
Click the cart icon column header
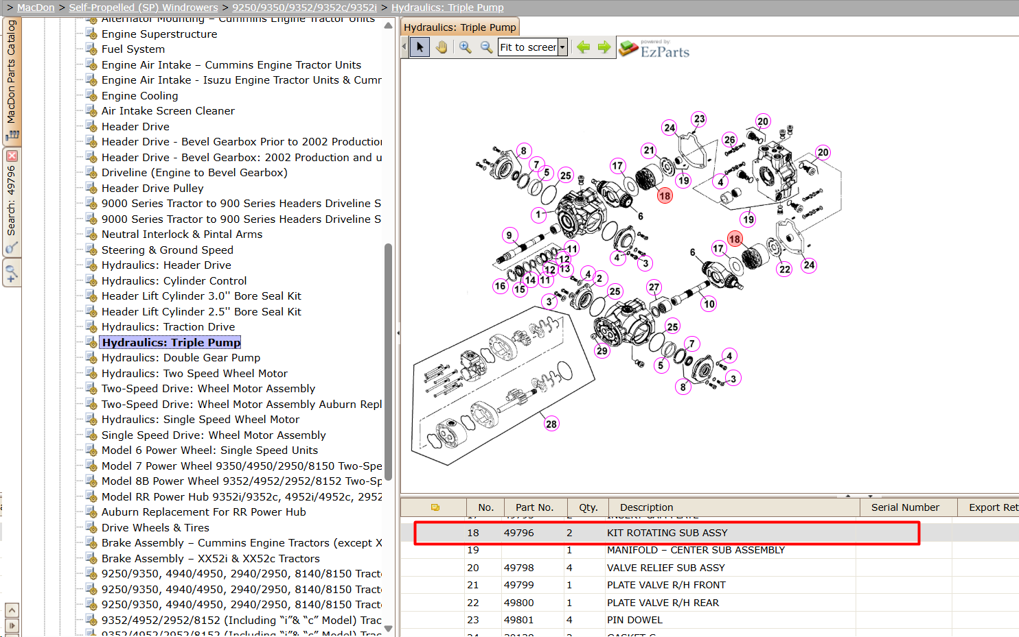(x=435, y=507)
